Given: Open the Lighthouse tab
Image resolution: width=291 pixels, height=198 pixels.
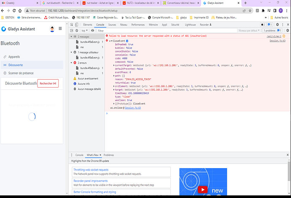Looking at the screenshot, I should coord(190,25).
